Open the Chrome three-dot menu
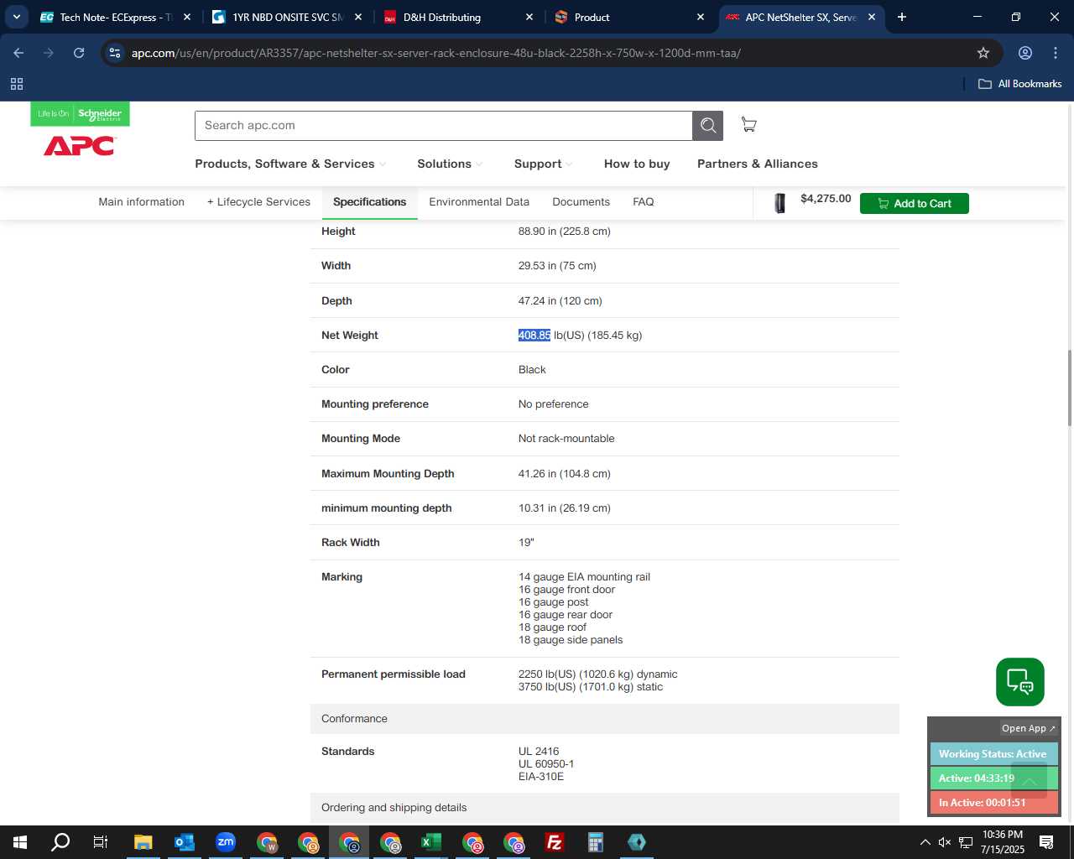 click(1056, 53)
